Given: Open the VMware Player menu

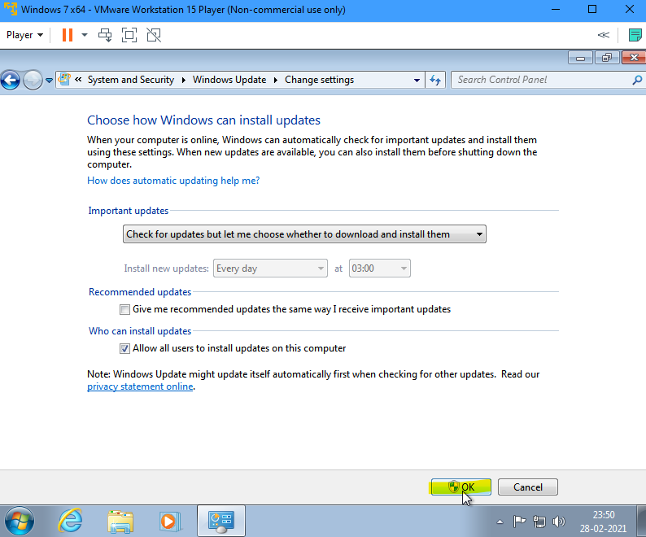Looking at the screenshot, I should [x=24, y=35].
